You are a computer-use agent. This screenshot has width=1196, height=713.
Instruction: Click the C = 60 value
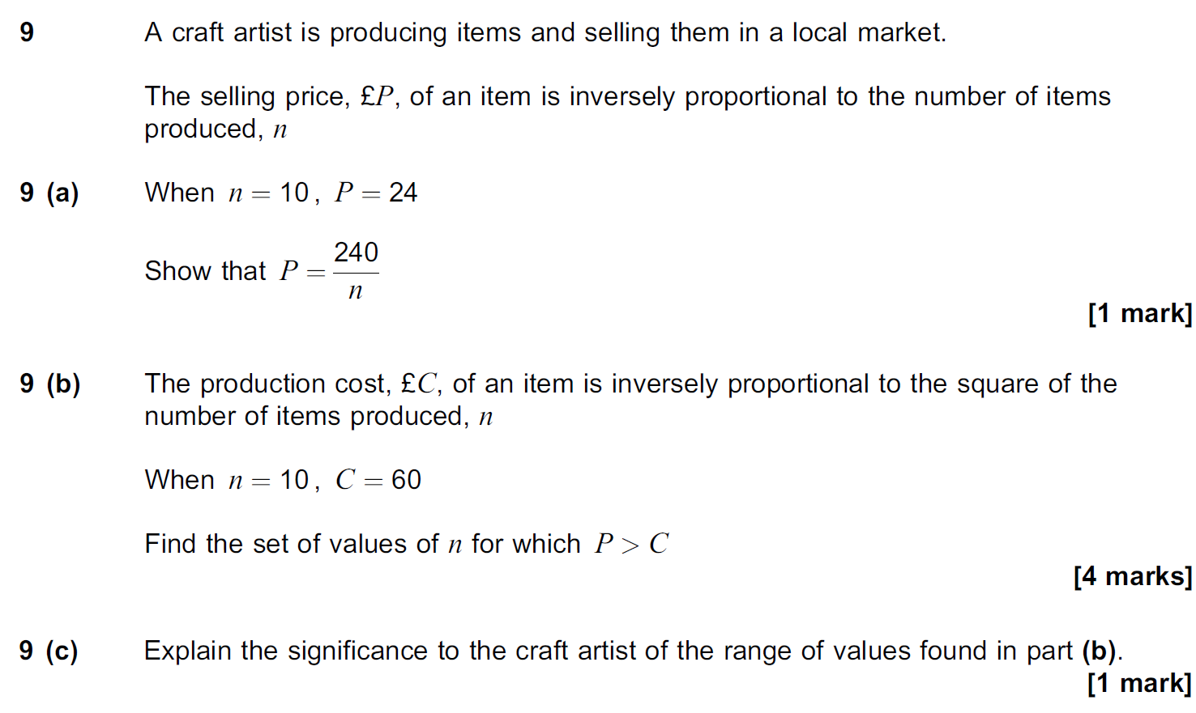pos(378,480)
